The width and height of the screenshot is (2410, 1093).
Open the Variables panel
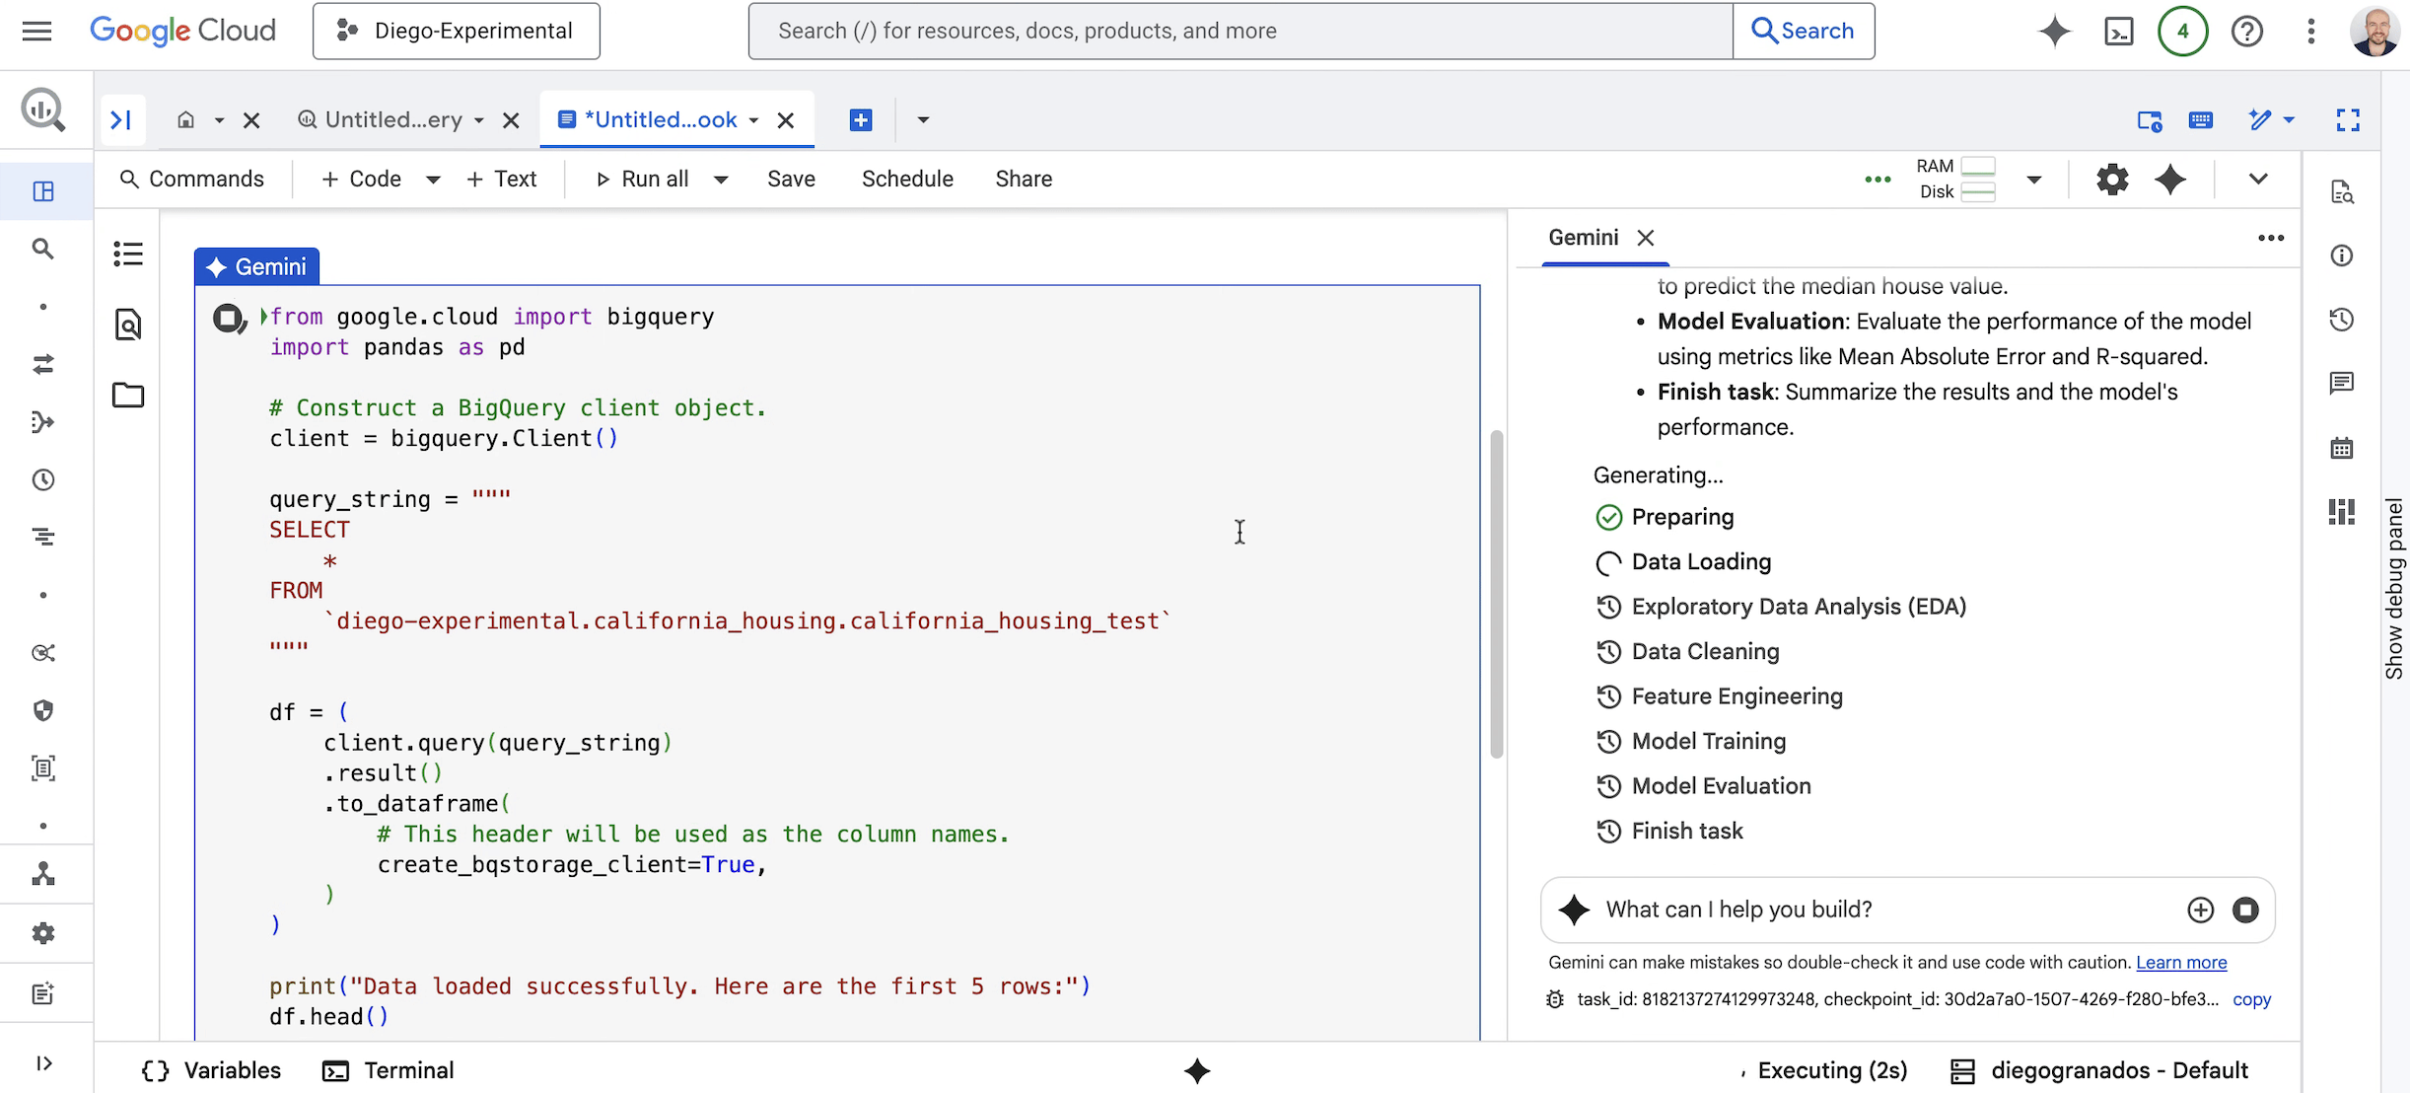click(211, 1070)
